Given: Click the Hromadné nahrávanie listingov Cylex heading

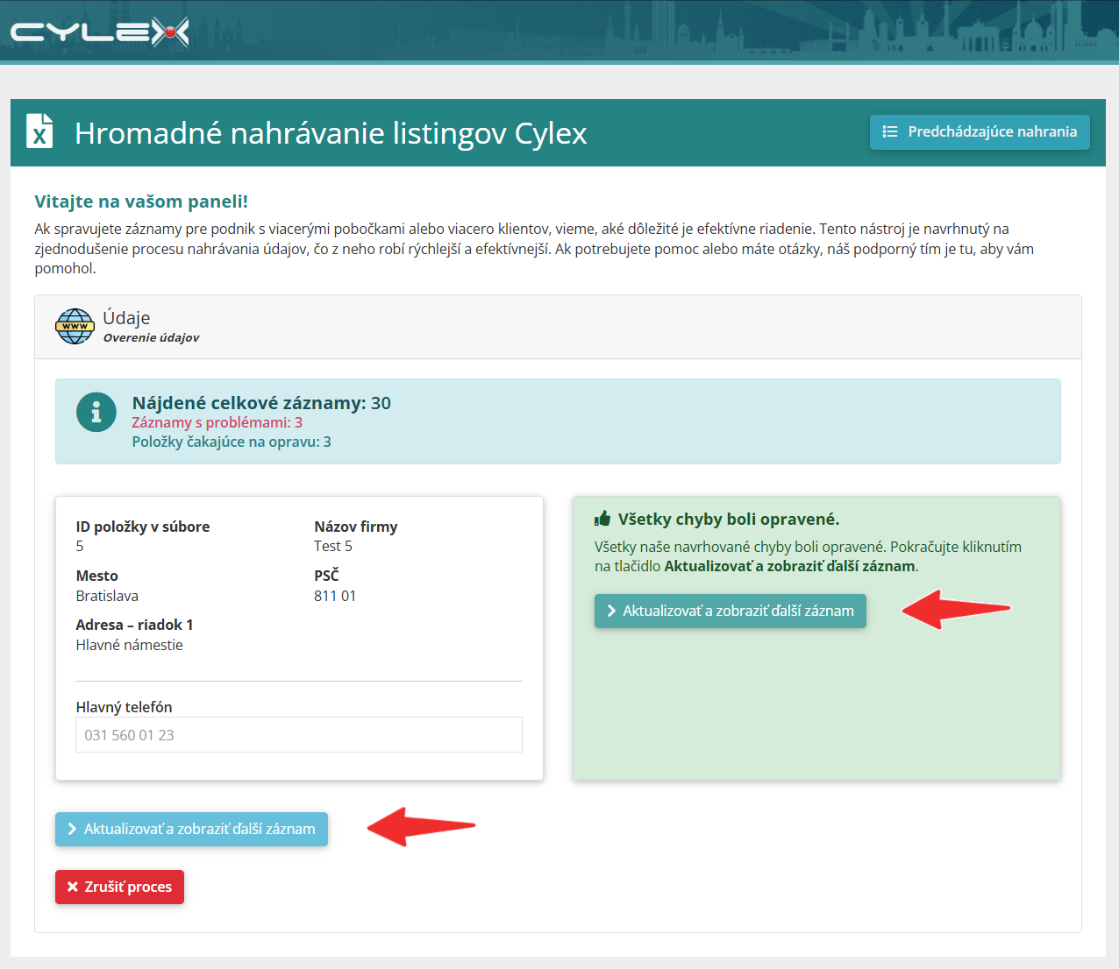Looking at the screenshot, I should point(331,133).
